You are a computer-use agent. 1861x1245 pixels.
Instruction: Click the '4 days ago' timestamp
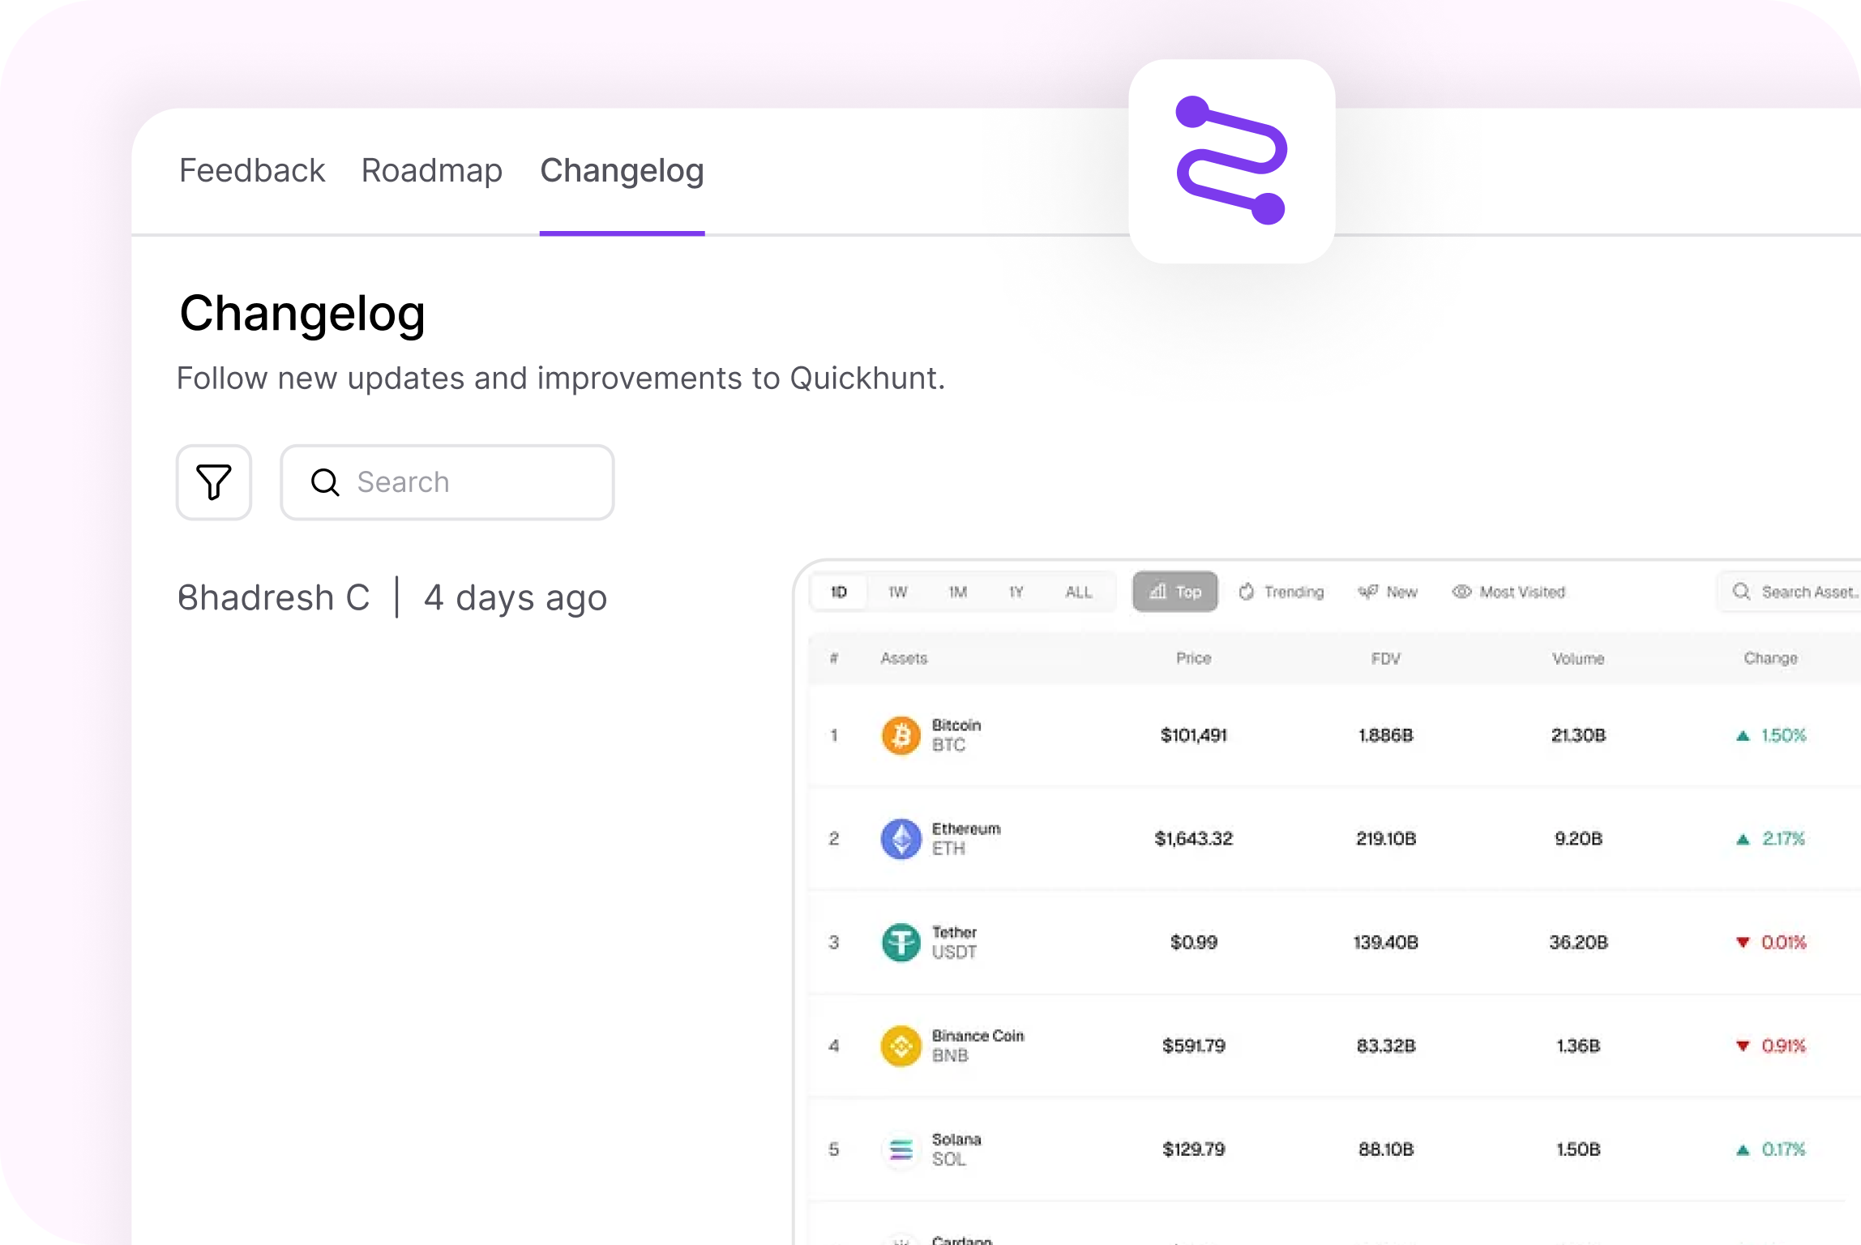tap(516, 598)
